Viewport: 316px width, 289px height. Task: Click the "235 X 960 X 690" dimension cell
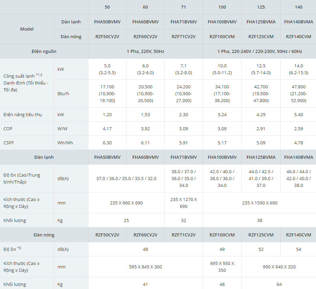click(x=126, y=203)
